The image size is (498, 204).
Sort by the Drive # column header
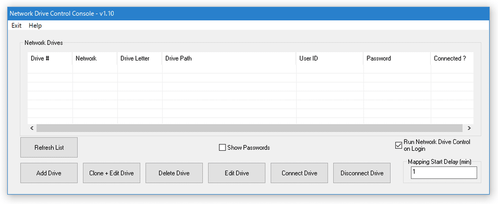[x=50, y=59]
